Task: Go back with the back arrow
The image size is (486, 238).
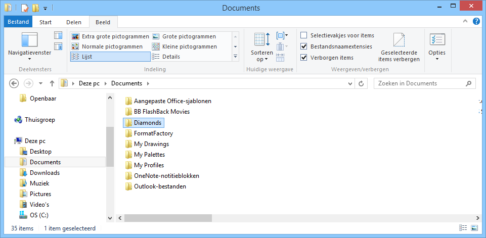Action: [14, 83]
